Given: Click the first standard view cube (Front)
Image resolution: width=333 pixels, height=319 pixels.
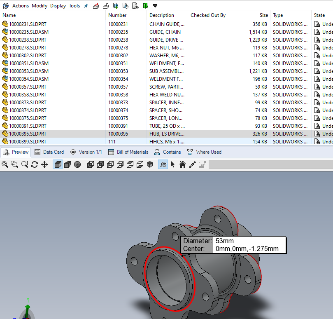Looking at the screenshot, I should pyautogui.click(x=91, y=164).
